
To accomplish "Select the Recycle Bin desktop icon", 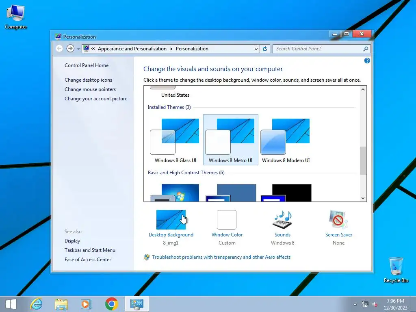I will coord(396,270).
